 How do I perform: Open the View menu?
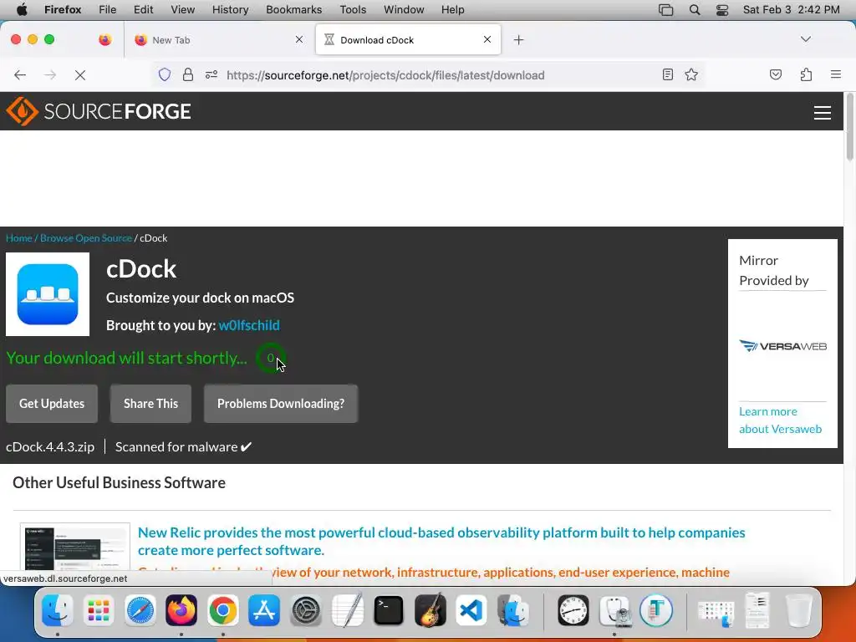182,10
